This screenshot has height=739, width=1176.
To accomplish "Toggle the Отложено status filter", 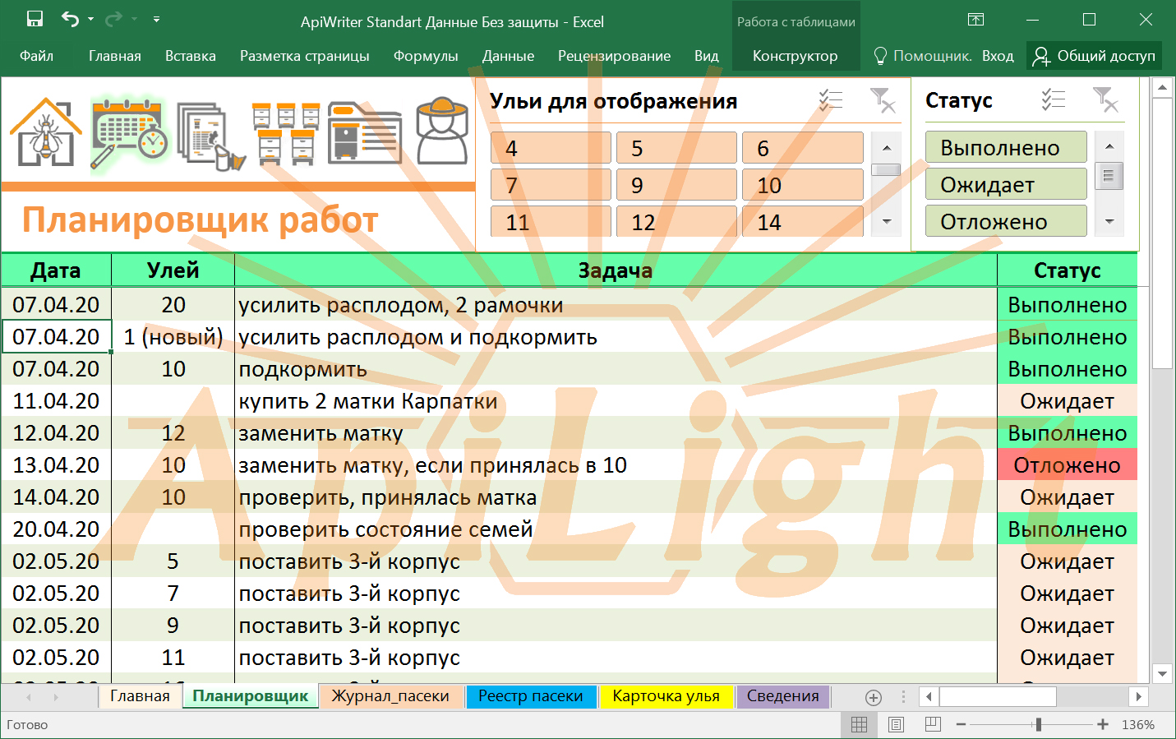I will [1005, 222].
